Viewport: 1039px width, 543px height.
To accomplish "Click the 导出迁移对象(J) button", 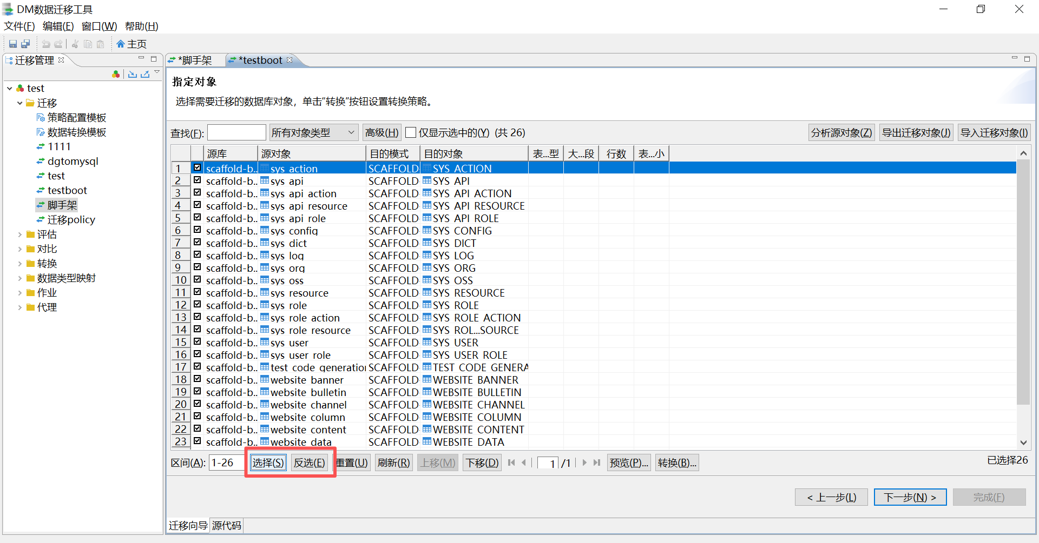I will tap(916, 132).
